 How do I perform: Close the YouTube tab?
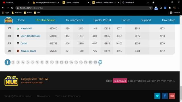tap(29, 3)
